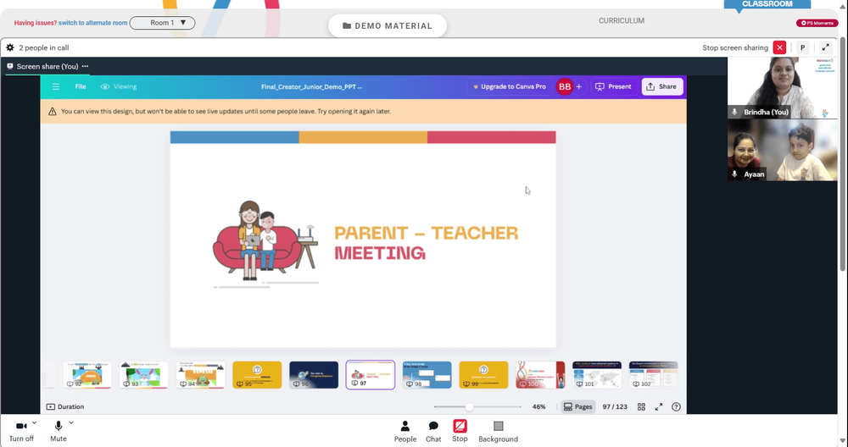Select slide thumbnail 100
Image resolution: width=848 pixels, height=447 pixels.
click(540, 375)
